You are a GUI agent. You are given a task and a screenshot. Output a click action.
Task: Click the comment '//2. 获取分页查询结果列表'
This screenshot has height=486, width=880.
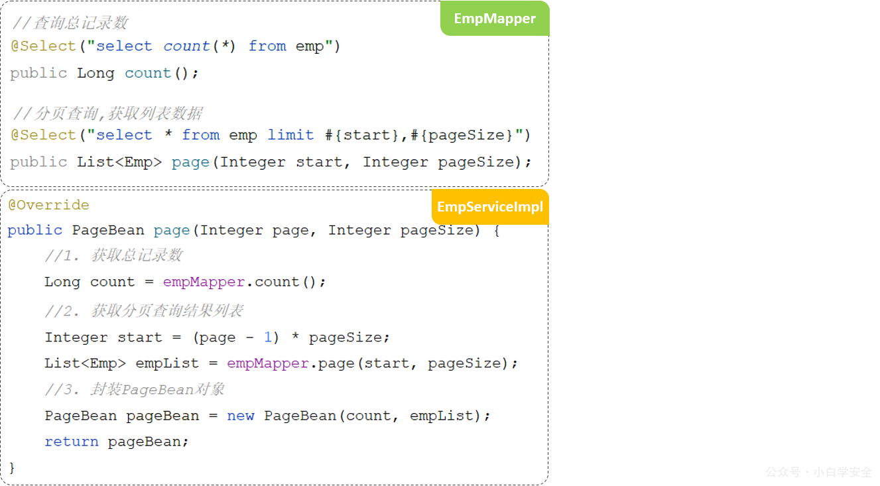144,310
